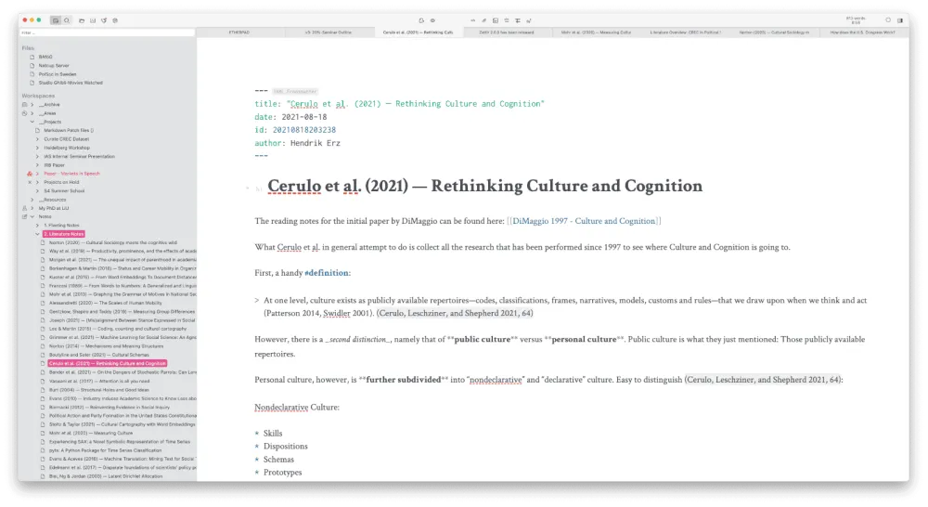The width and height of the screenshot is (928, 507).
Task: Follow the DiMaggio 1997 wiki link
Action: coord(584,221)
